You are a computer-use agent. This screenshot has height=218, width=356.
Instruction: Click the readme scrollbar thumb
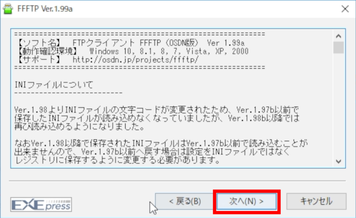339,47
